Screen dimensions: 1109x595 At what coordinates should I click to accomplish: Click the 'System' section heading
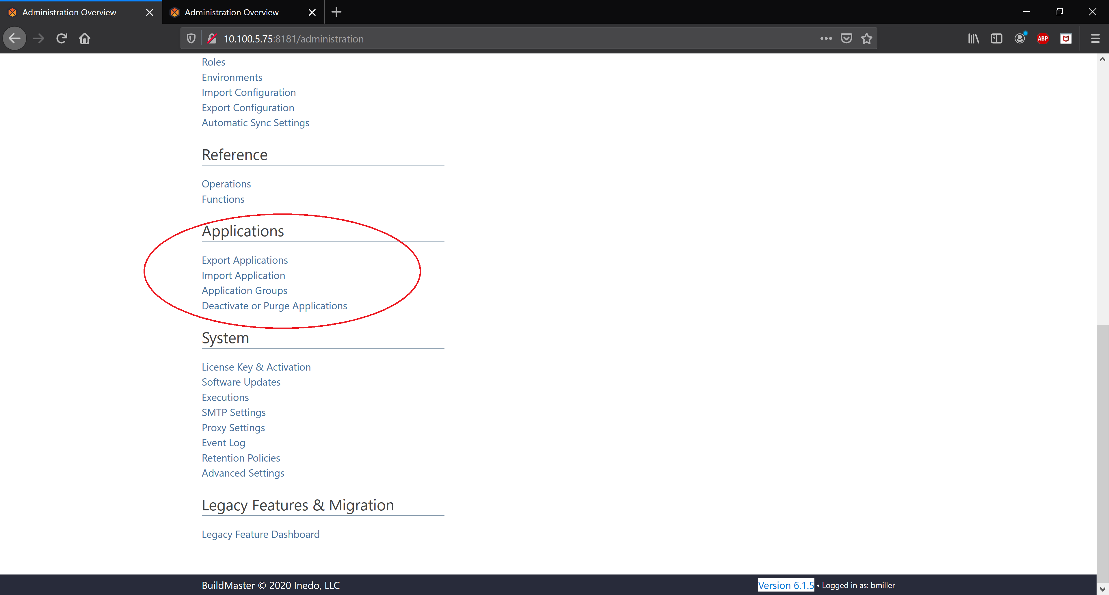tap(225, 338)
